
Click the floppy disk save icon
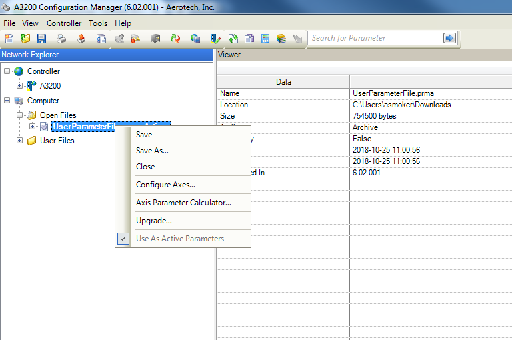click(41, 39)
